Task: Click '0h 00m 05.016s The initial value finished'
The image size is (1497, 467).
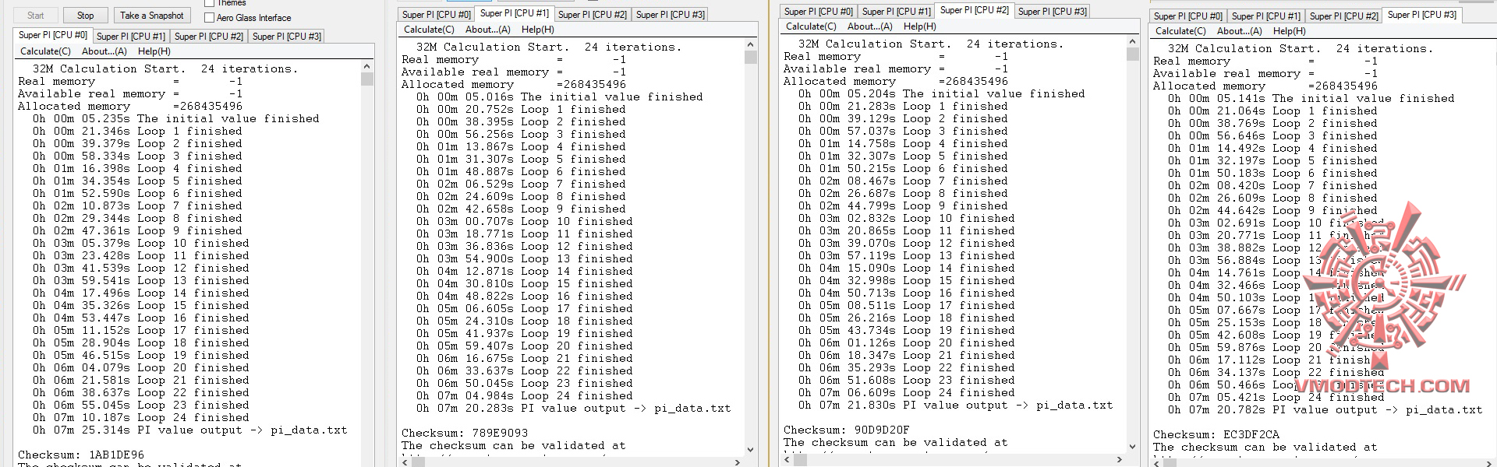Action: point(560,97)
